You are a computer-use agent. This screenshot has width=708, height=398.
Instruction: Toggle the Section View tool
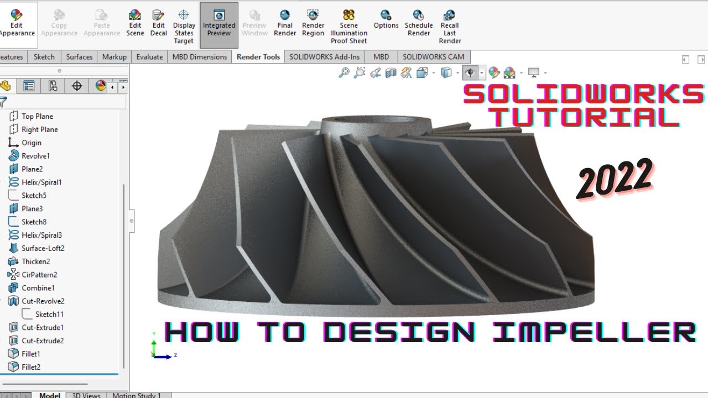tap(391, 72)
